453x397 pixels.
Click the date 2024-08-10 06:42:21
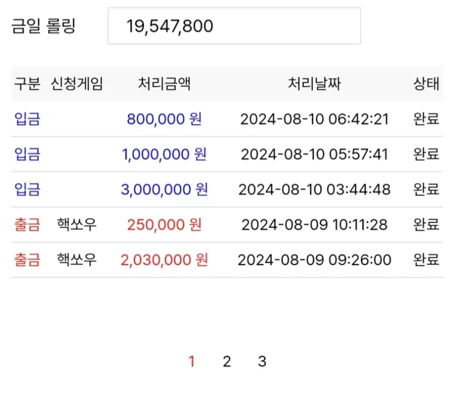[x=314, y=119]
